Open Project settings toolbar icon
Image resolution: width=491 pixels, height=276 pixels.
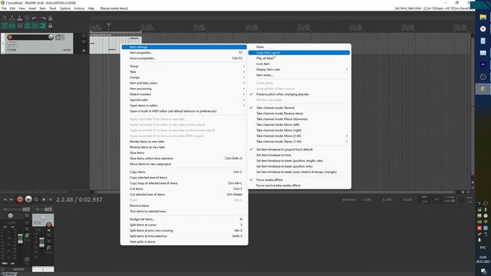(28, 18)
